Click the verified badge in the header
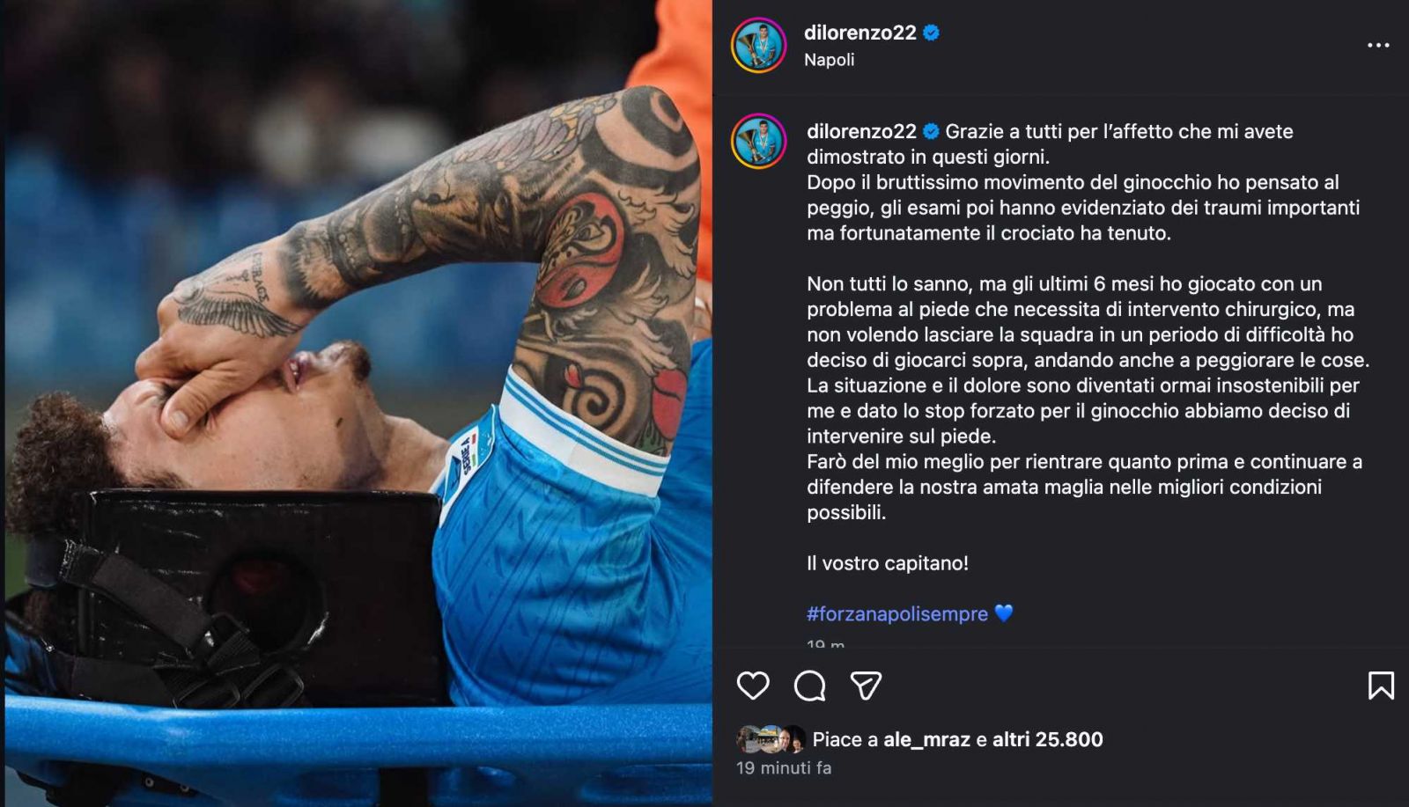The height and width of the screenshot is (807, 1409). (931, 33)
